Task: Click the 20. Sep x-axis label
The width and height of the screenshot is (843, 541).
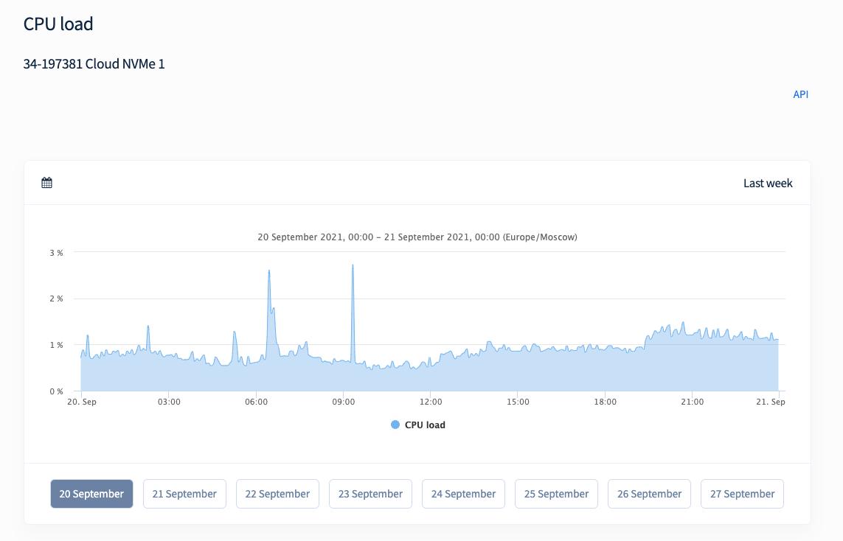Action: pyautogui.click(x=82, y=402)
